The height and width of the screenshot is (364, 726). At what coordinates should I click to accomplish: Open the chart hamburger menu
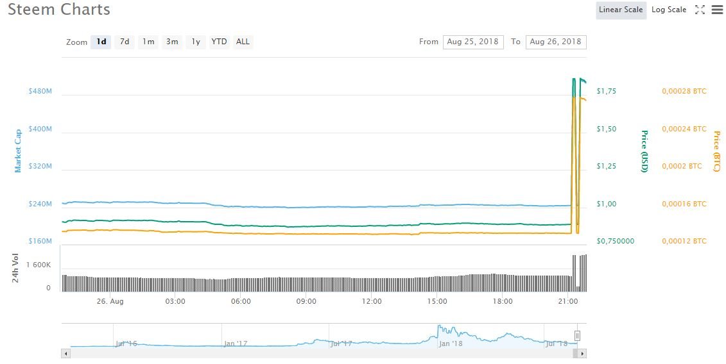[x=717, y=10]
